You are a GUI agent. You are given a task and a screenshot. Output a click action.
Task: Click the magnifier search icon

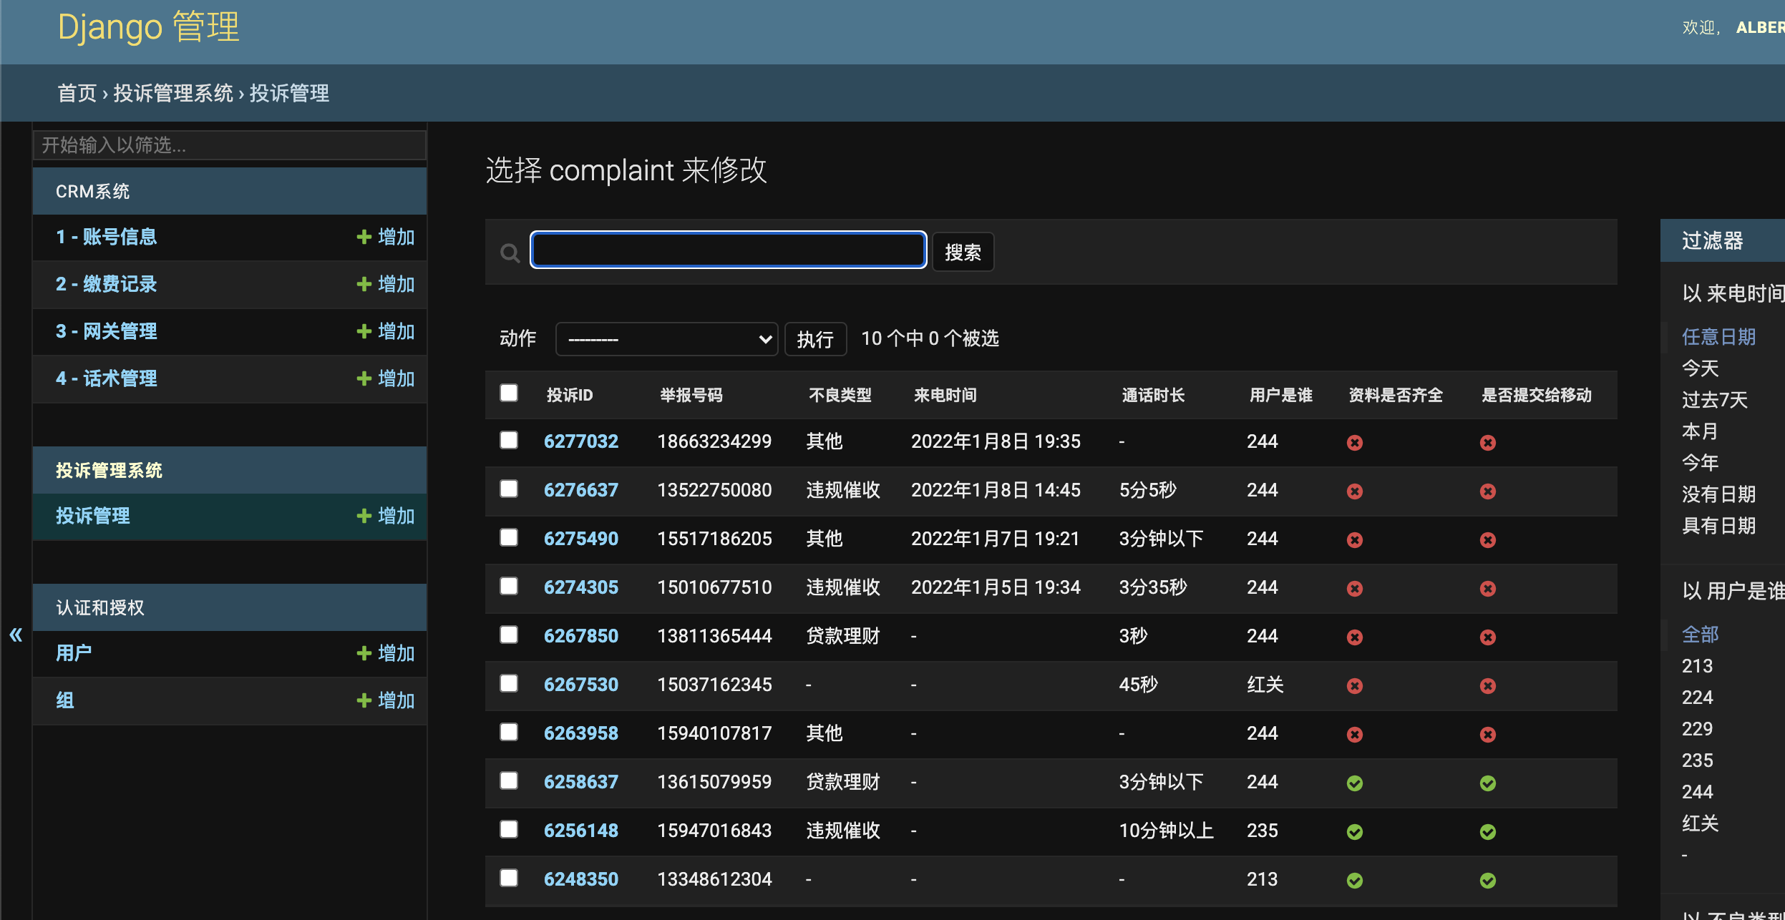(510, 253)
